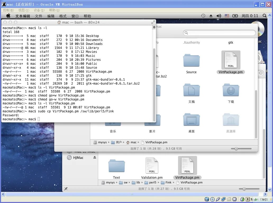Click mysys in the upper Finder path bar
273x203 pixels.
100,142
